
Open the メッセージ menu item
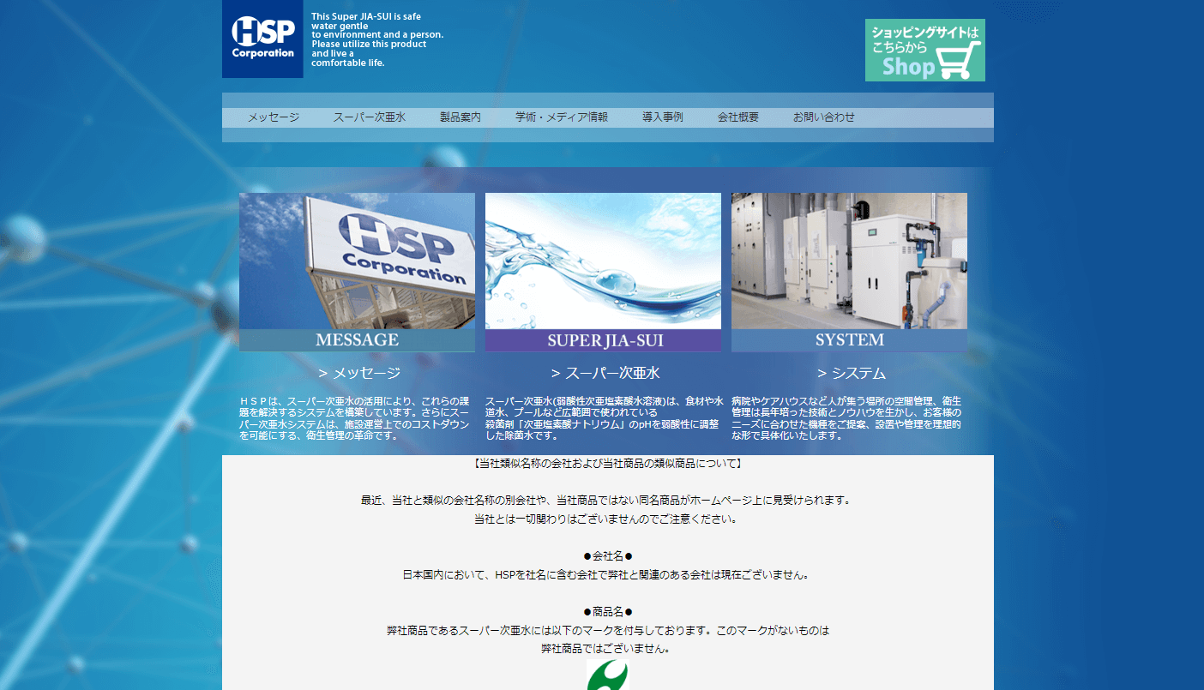(x=274, y=117)
